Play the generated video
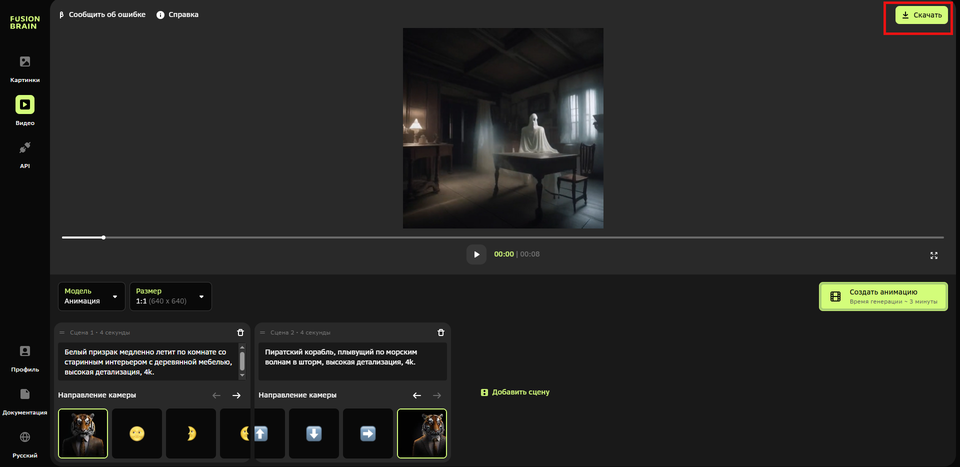The image size is (960, 467). coord(476,254)
